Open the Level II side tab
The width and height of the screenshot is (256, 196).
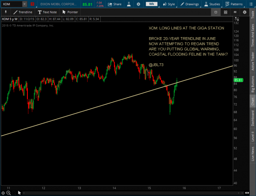253,136
